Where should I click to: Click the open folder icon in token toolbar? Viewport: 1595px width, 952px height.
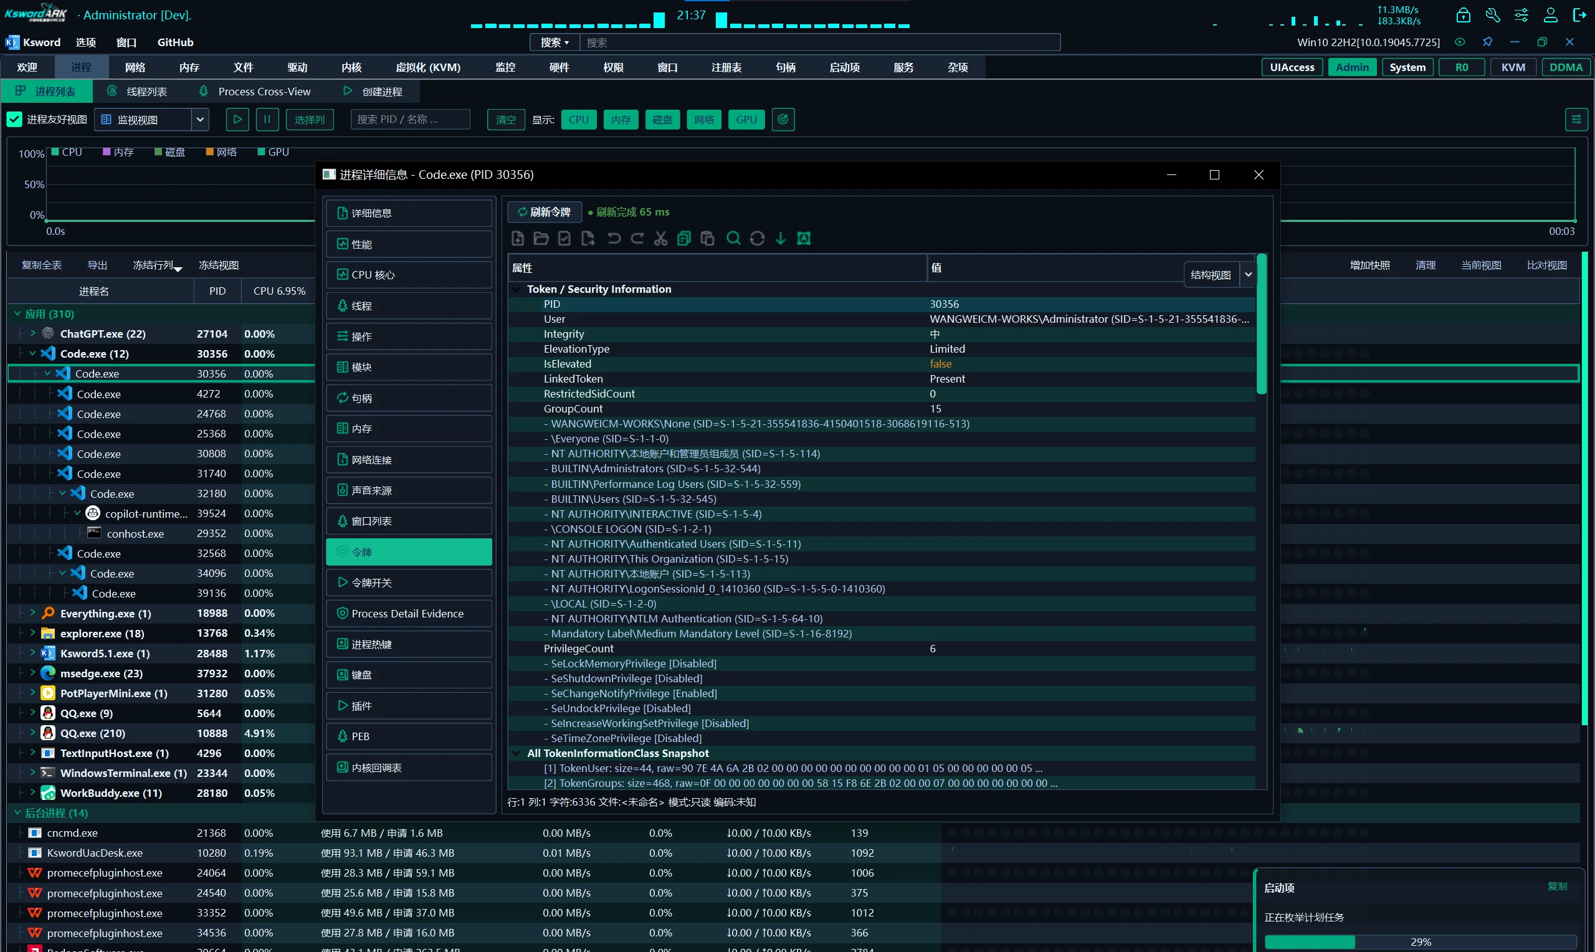point(541,239)
